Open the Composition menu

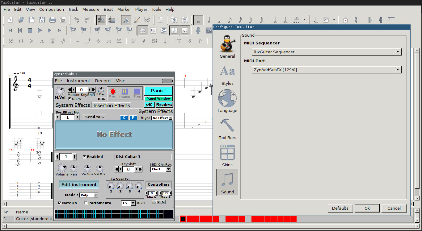tap(52, 9)
